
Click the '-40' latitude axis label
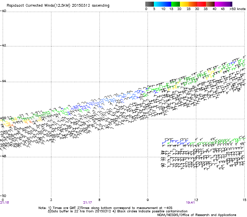(3, 11)
